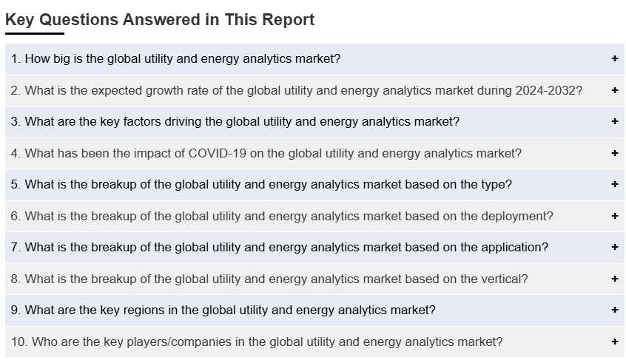Image resolution: width=626 pixels, height=360 pixels.
Task: Expand key driving factors plus icon
Action: coord(615,122)
